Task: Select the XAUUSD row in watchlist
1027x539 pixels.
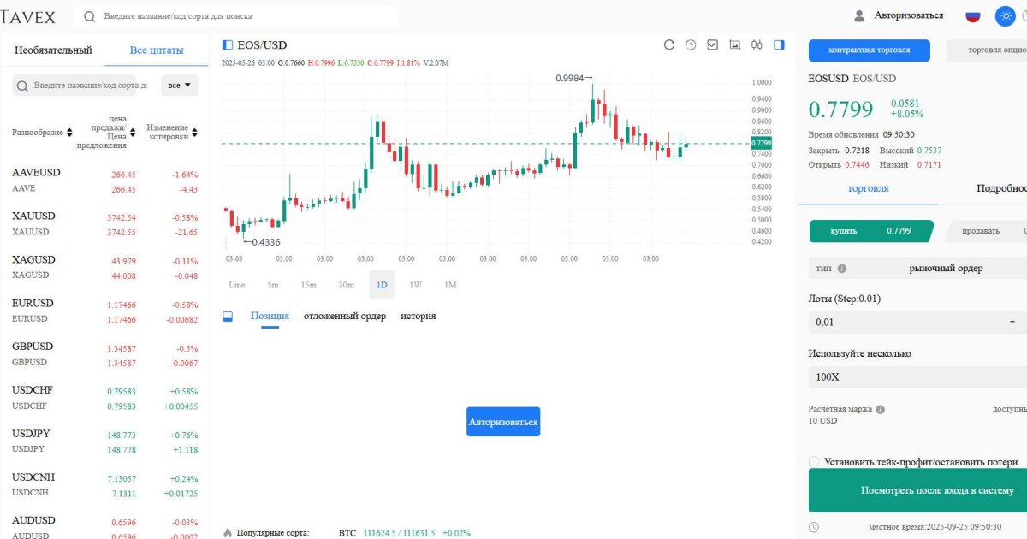Action: 104,224
